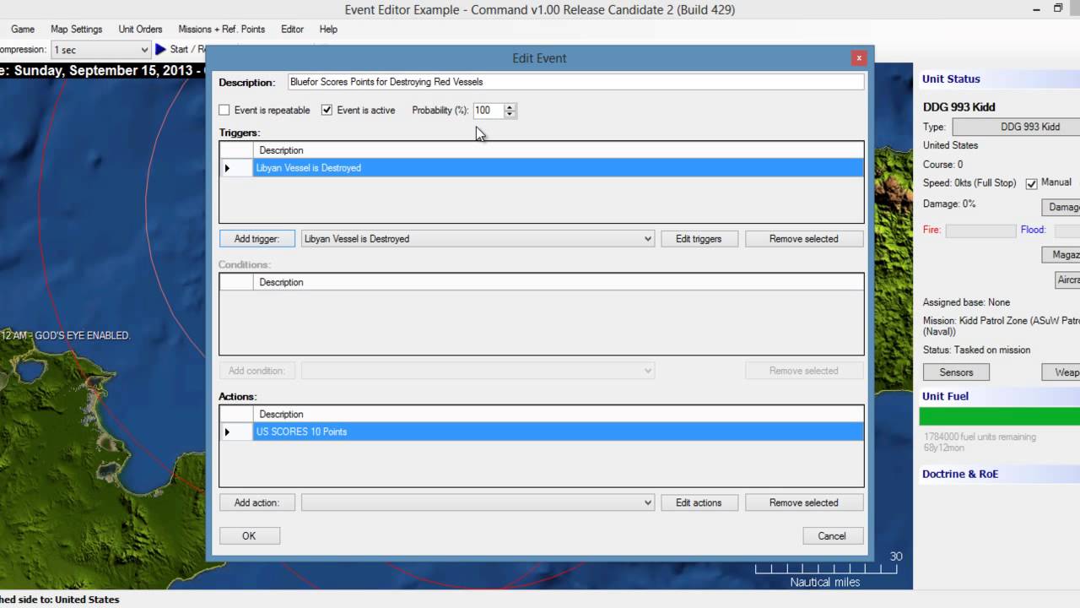Image resolution: width=1080 pixels, height=608 pixels.
Task: Click the blue Start / Resume play icon
Action: tap(160, 50)
